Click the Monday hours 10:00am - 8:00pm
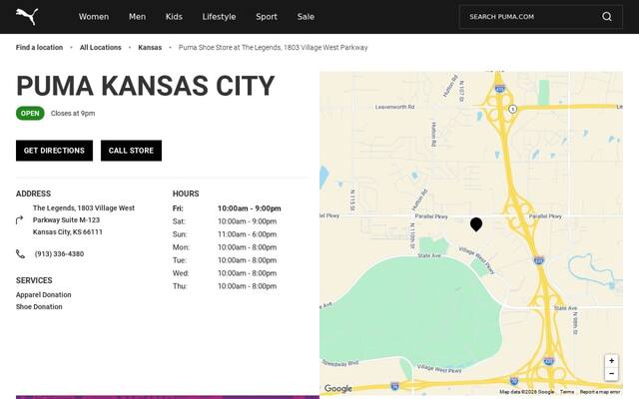The height and width of the screenshot is (399, 639). click(x=247, y=247)
